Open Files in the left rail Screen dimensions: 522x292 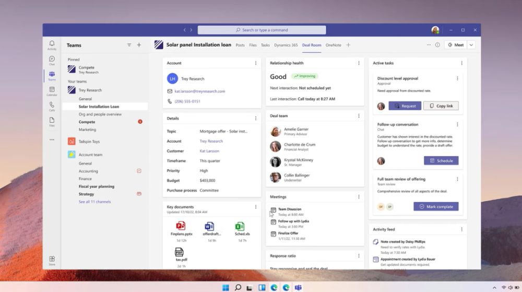click(52, 121)
